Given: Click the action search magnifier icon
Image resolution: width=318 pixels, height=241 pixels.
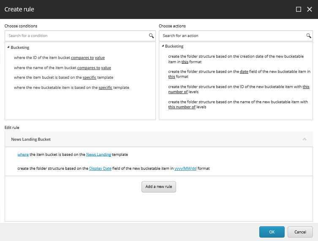Looking at the screenshot, I should pos(309,36).
